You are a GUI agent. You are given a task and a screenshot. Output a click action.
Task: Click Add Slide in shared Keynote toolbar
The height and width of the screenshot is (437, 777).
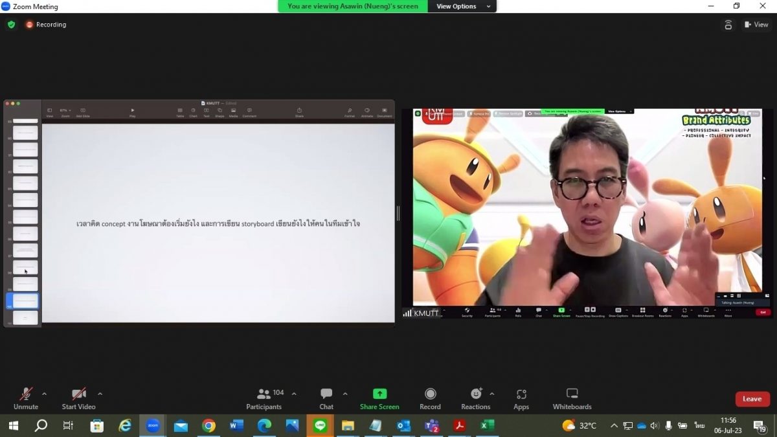pyautogui.click(x=83, y=112)
